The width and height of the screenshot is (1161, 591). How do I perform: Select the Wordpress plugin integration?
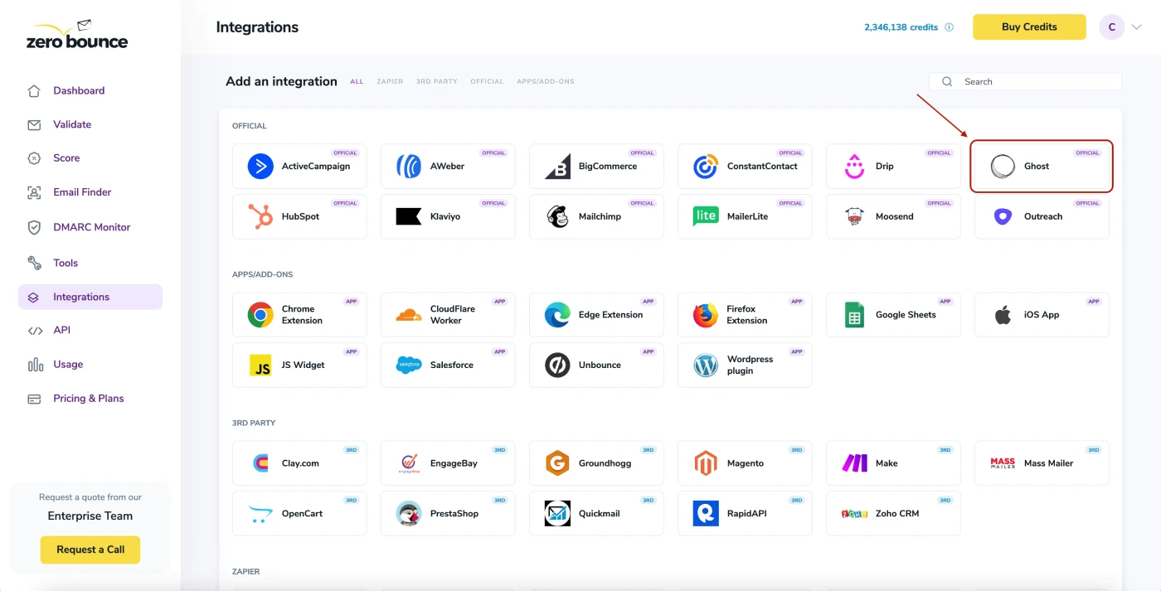744,365
